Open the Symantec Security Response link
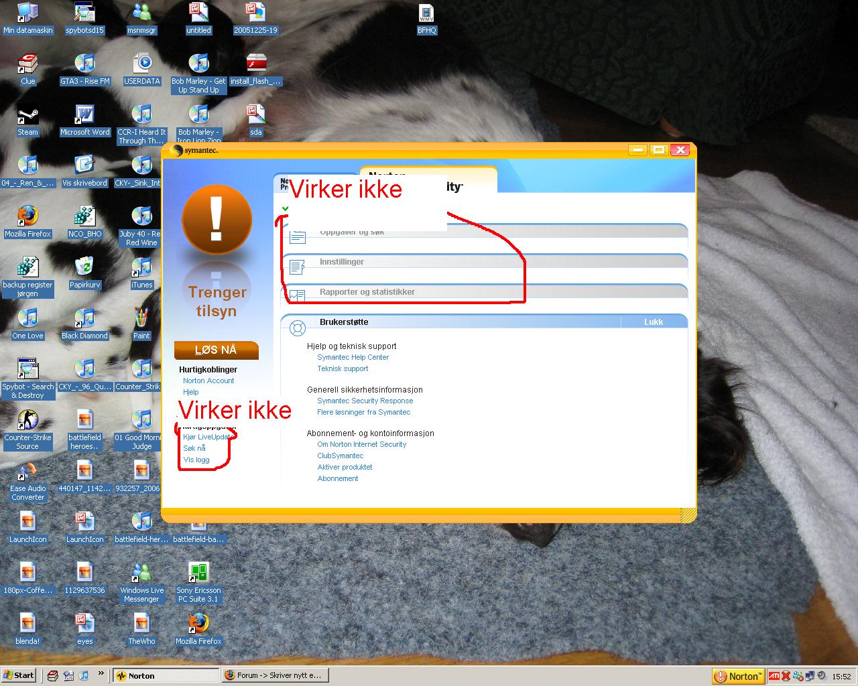858x686 pixels. 365,401
